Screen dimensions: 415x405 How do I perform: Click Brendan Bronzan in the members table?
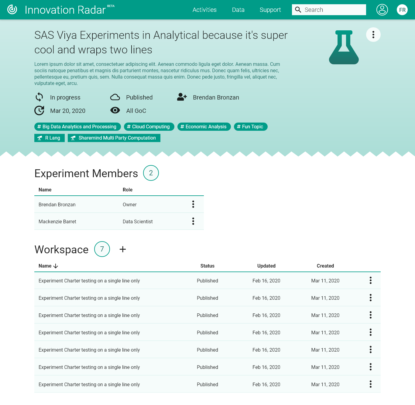[x=57, y=204]
